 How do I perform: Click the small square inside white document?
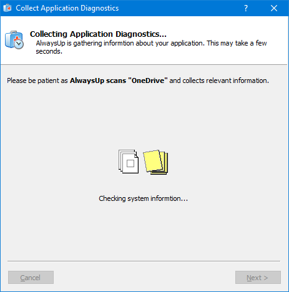130,163
